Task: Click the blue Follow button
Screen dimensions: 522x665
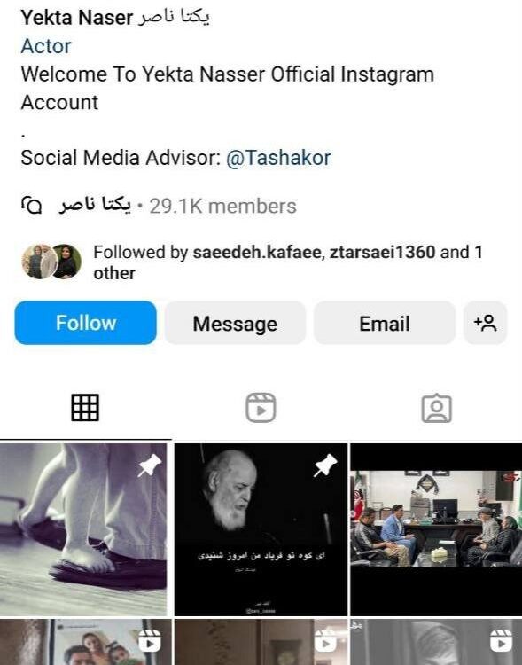Action: [85, 323]
